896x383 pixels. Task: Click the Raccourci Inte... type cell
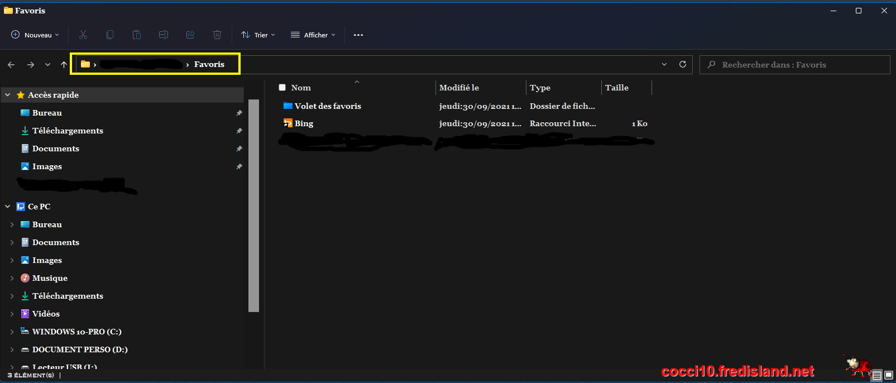tap(563, 123)
